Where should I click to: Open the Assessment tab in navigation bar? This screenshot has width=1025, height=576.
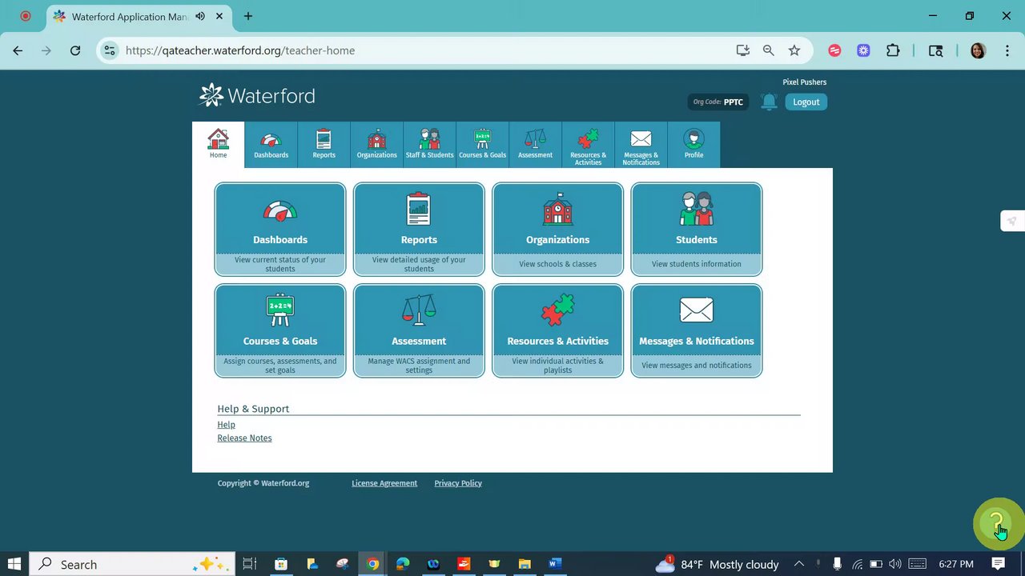tap(535, 145)
